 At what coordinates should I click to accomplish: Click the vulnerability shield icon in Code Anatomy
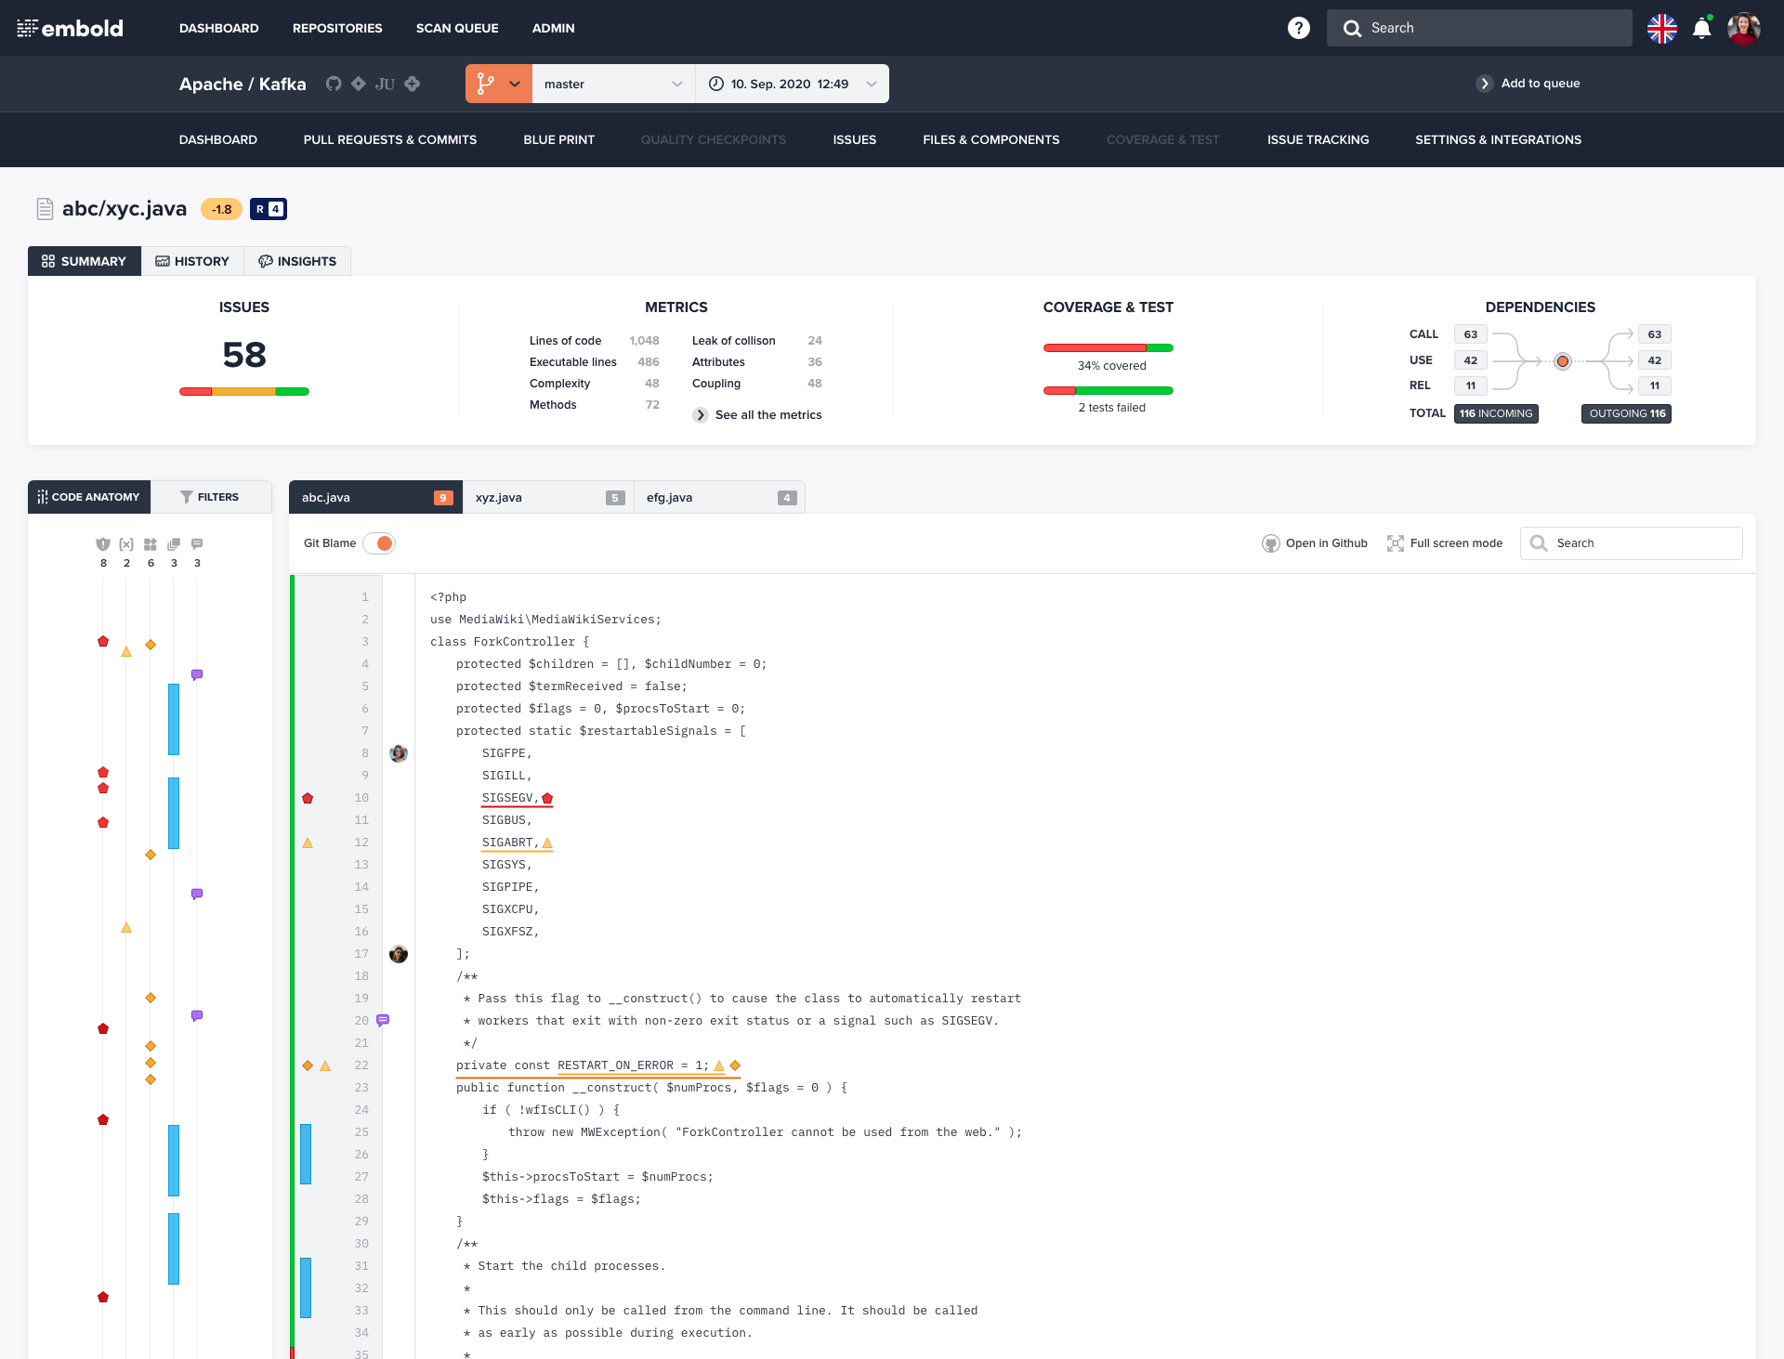tap(103, 544)
